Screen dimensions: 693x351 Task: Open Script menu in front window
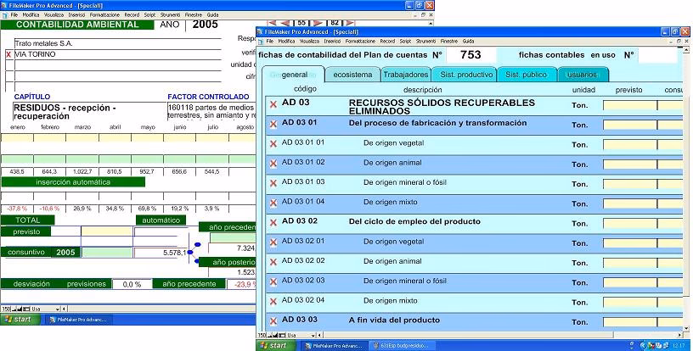pos(405,41)
